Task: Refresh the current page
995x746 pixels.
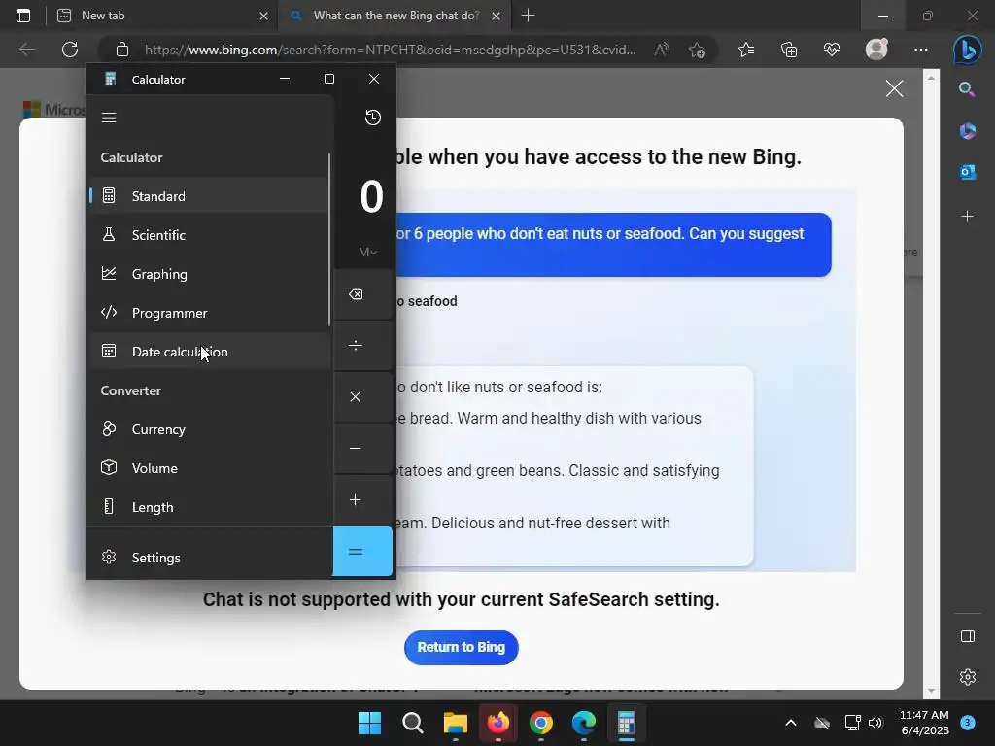Action: [x=70, y=50]
